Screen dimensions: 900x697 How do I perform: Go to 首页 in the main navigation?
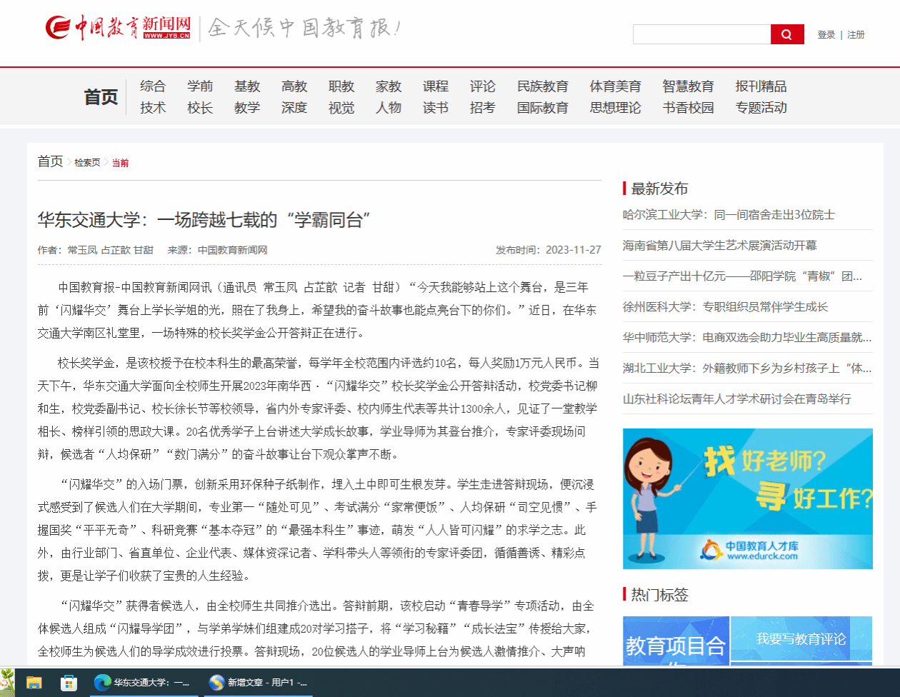101,96
